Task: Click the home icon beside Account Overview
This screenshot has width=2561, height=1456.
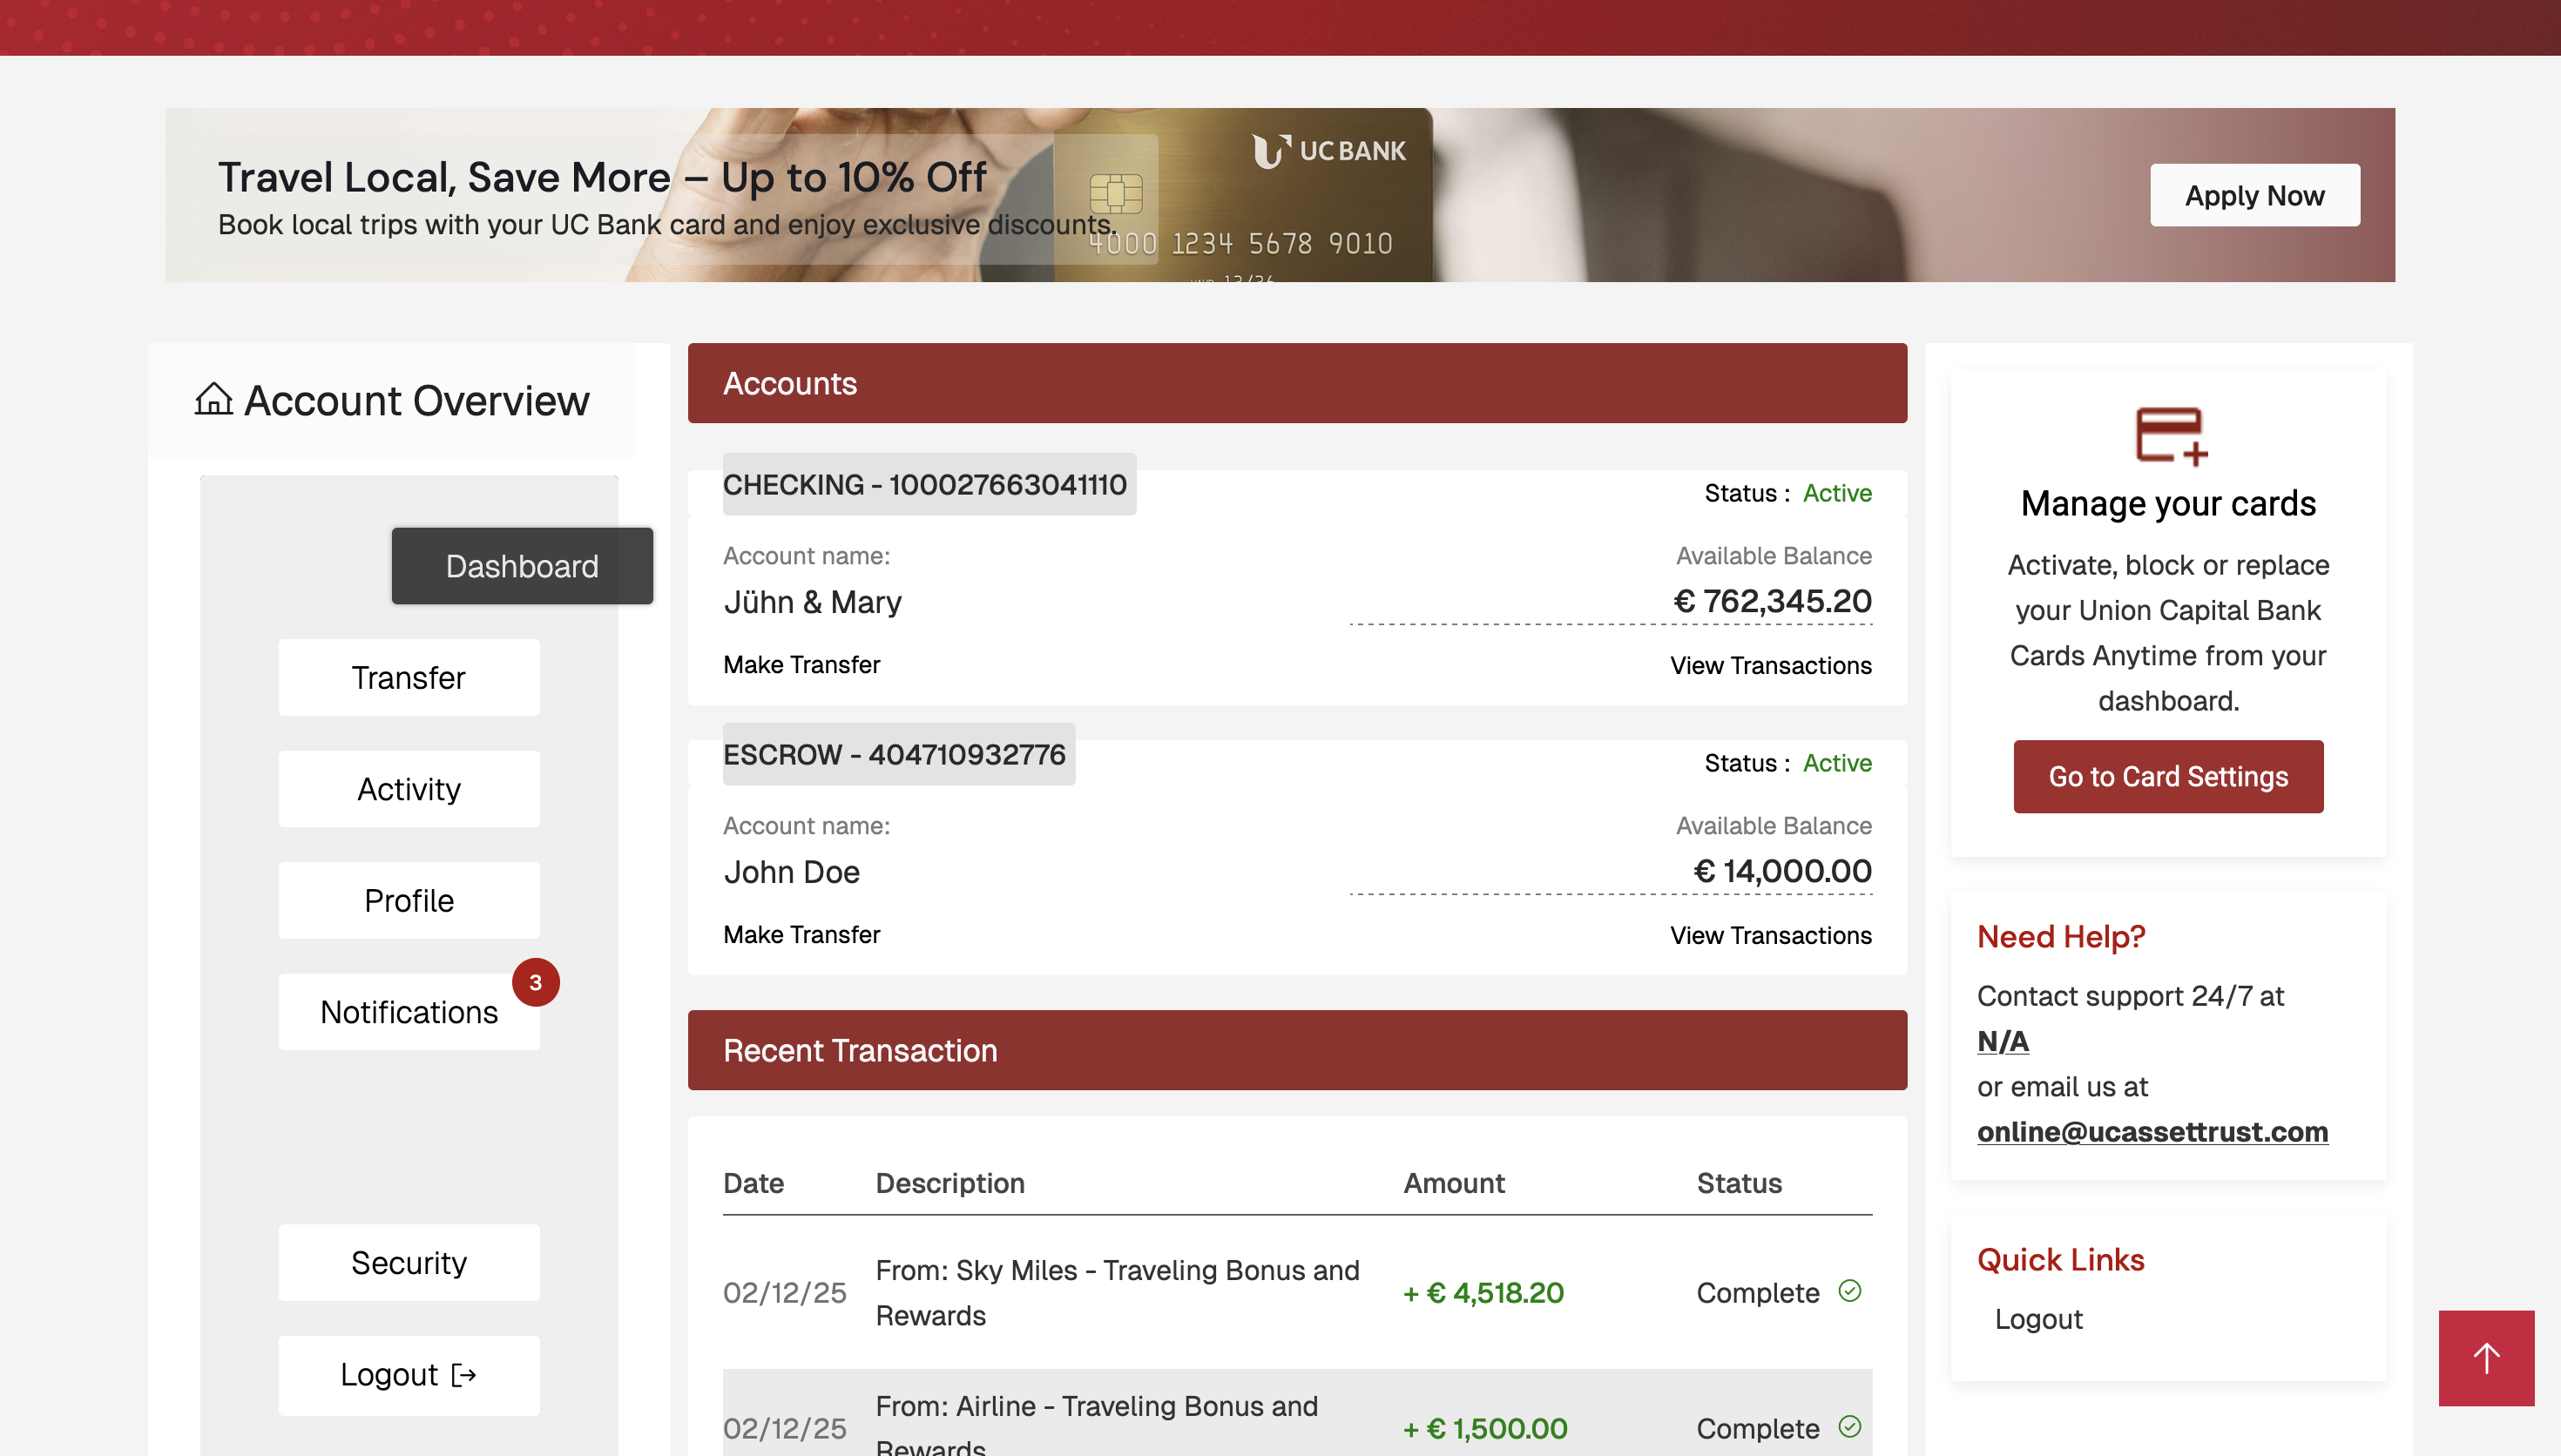Action: [x=213, y=399]
